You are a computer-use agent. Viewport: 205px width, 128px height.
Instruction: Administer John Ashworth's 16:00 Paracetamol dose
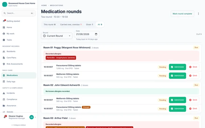(x=177, y=109)
